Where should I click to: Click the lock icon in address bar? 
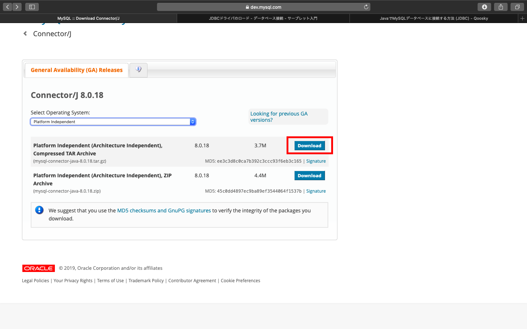point(247,7)
